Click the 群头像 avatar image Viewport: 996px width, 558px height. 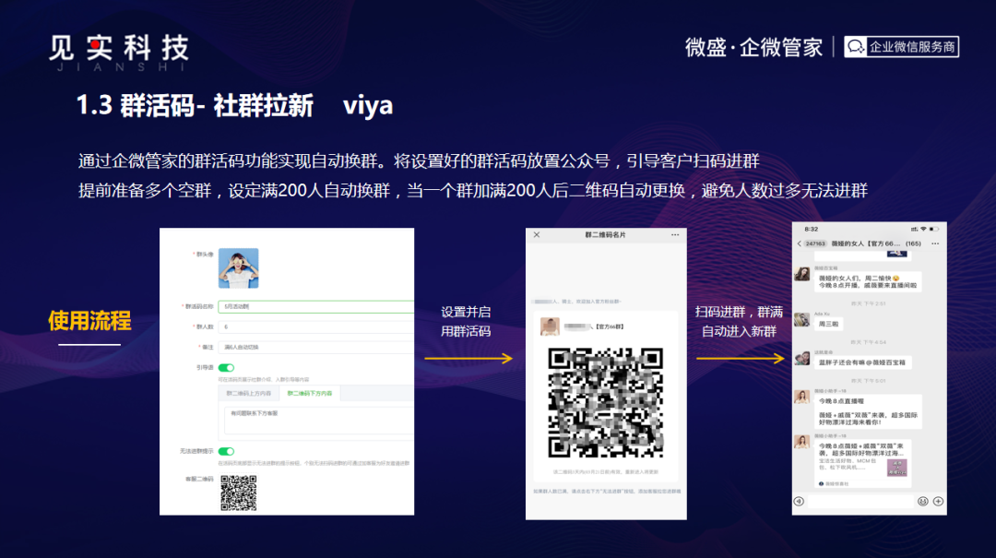238,268
